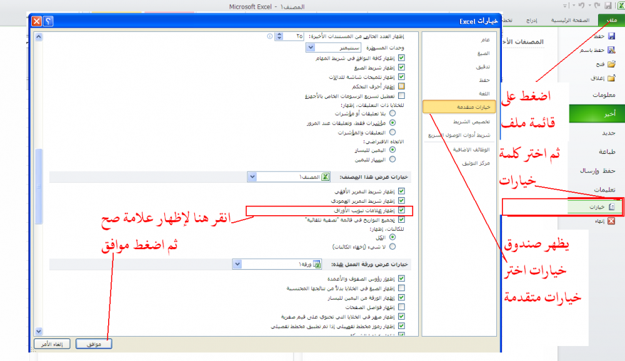Toggle 'إظهار صفر في الخلايا' checkbox
Image resolution: width=625 pixels, height=361 pixels.
[401, 317]
